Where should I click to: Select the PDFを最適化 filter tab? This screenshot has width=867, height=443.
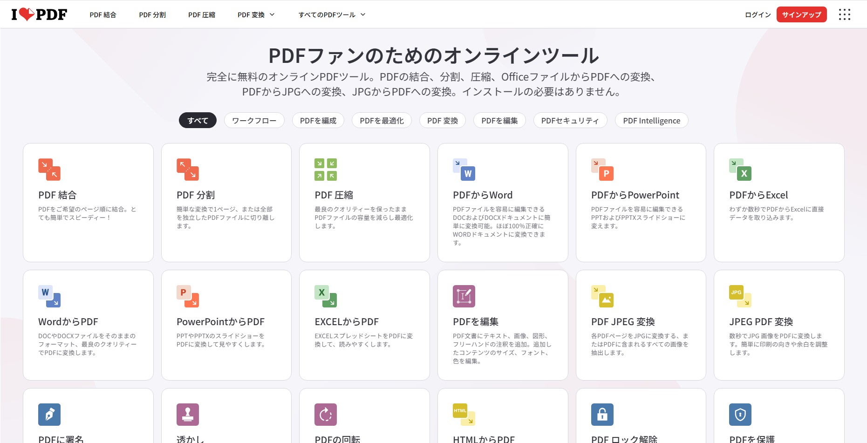[x=382, y=120]
